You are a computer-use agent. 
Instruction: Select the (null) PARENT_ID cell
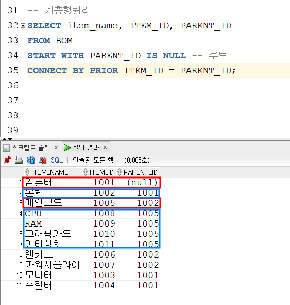[x=138, y=183]
